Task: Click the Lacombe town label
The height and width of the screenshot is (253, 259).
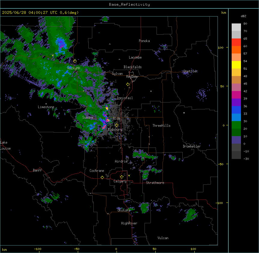Action: (135, 57)
